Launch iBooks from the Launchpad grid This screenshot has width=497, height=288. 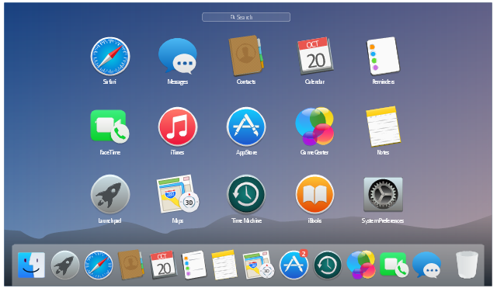[315, 194]
